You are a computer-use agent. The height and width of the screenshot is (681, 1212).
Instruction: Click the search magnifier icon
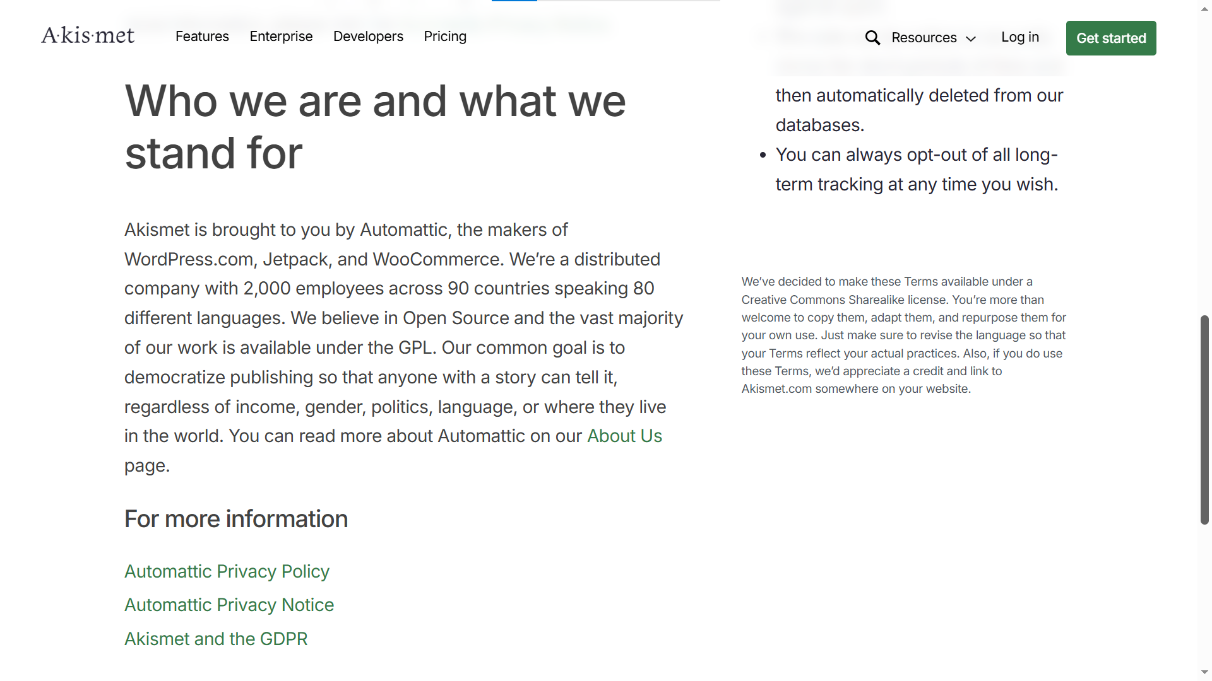[872, 38]
